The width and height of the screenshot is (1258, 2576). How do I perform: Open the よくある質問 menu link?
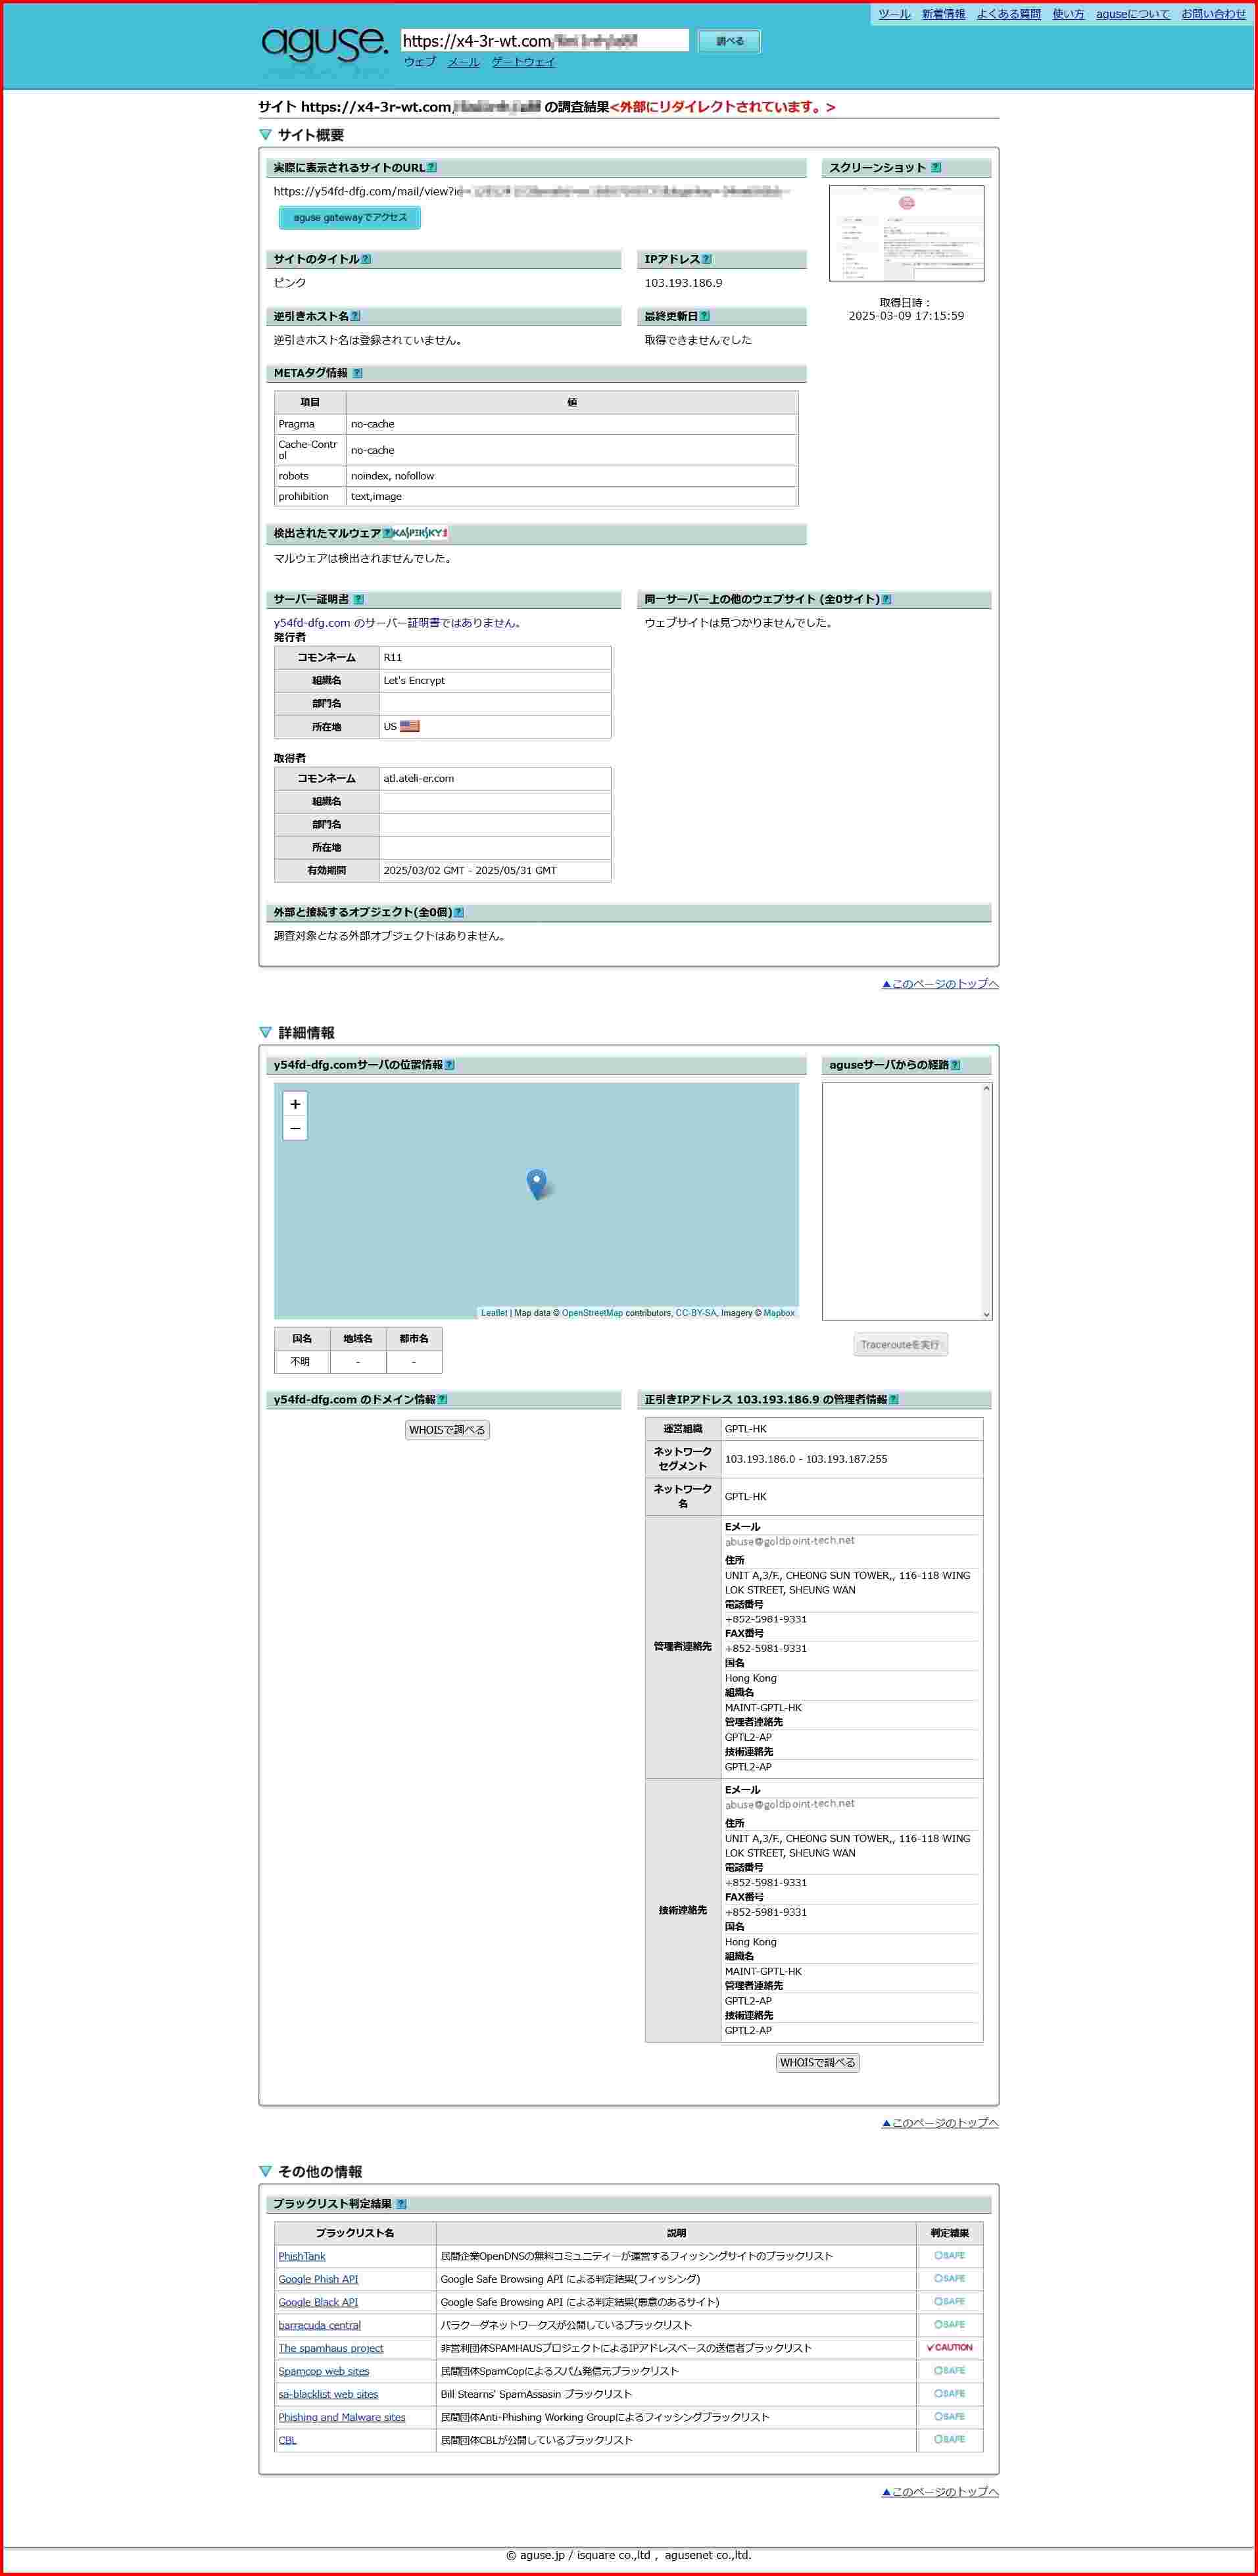tap(1008, 14)
